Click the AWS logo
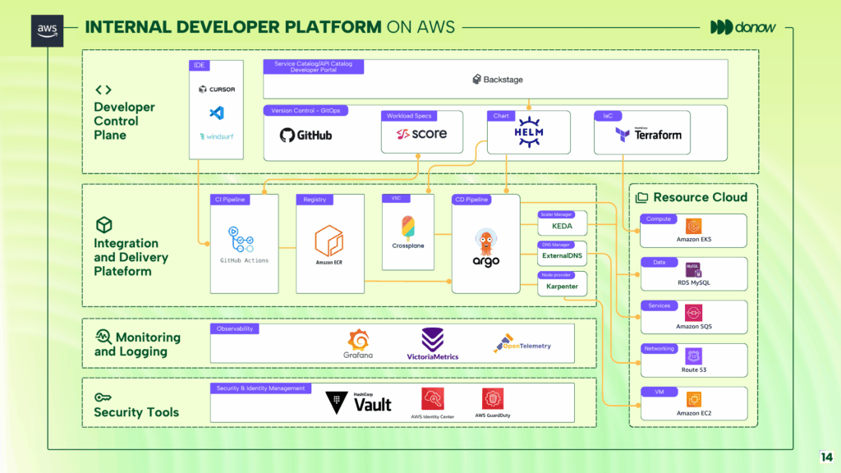The width and height of the screenshot is (841, 473). coord(47,30)
